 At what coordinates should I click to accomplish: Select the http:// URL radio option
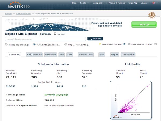click(65, 44)
